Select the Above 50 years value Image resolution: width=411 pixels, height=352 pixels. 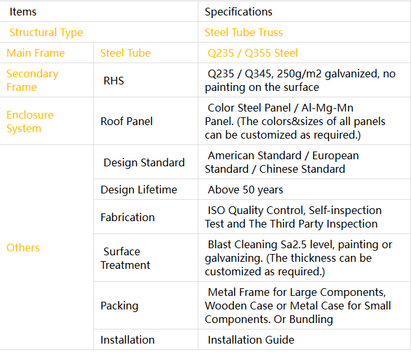pyautogui.click(x=245, y=190)
